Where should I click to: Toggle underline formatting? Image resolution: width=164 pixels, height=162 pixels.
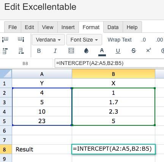click(x=118, y=51)
